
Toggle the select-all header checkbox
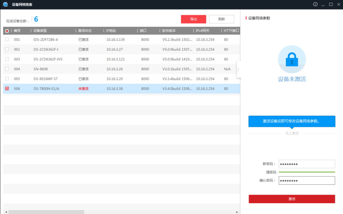click(7, 31)
